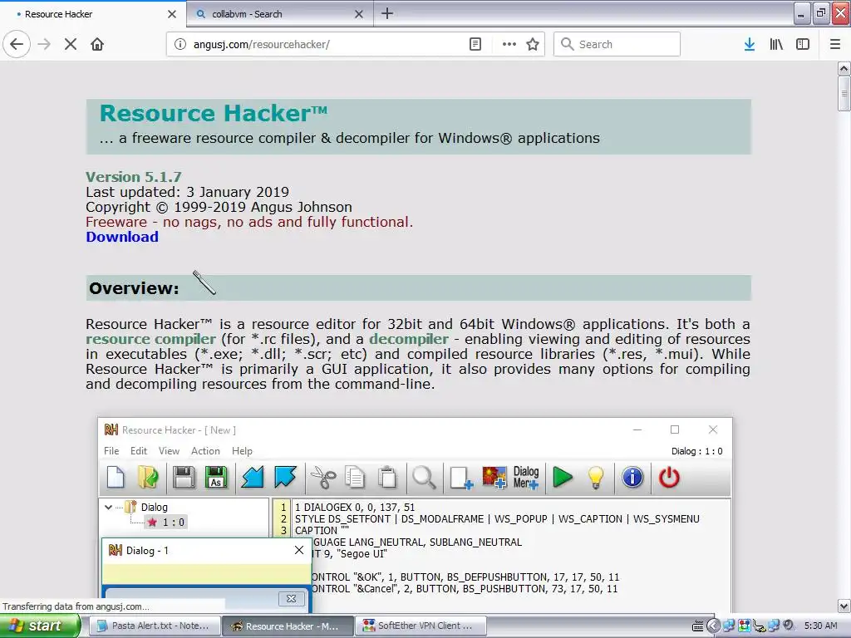Bookmark this page with the star
Viewport: 851px width, 638px height.
pos(533,44)
